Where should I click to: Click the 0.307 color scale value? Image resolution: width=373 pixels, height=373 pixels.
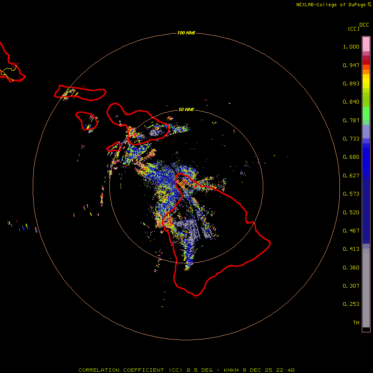[x=351, y=286]
